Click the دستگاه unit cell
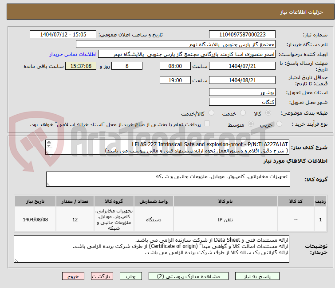The height and width of the screenshot is (288, 335). [154, 220]
